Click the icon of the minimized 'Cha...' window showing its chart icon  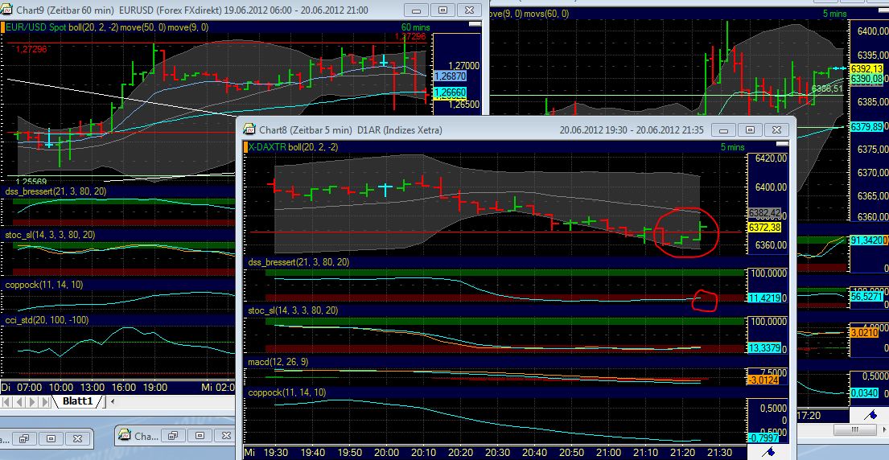(124, 436)
